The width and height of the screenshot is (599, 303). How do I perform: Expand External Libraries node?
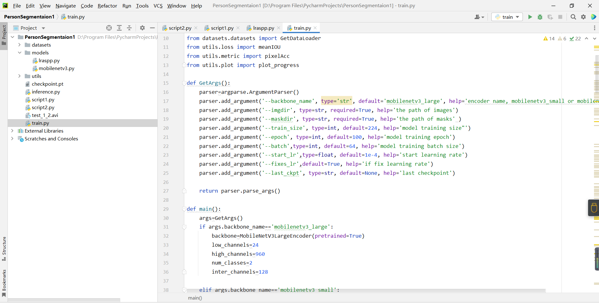12,131
